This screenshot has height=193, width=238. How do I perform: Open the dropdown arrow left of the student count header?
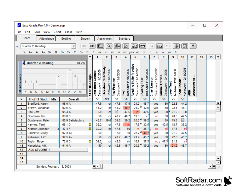click(x=21, y=99)
